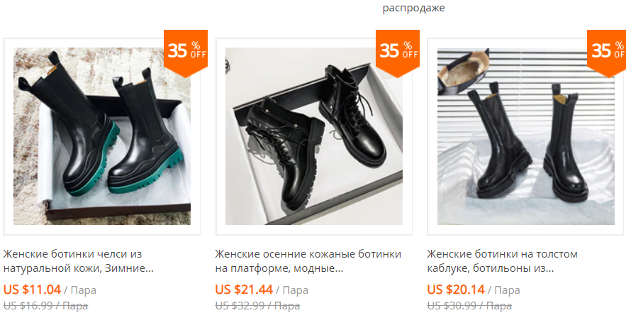
Task: Click the crossed-out US $30.99 price
Action: [469, 306]
